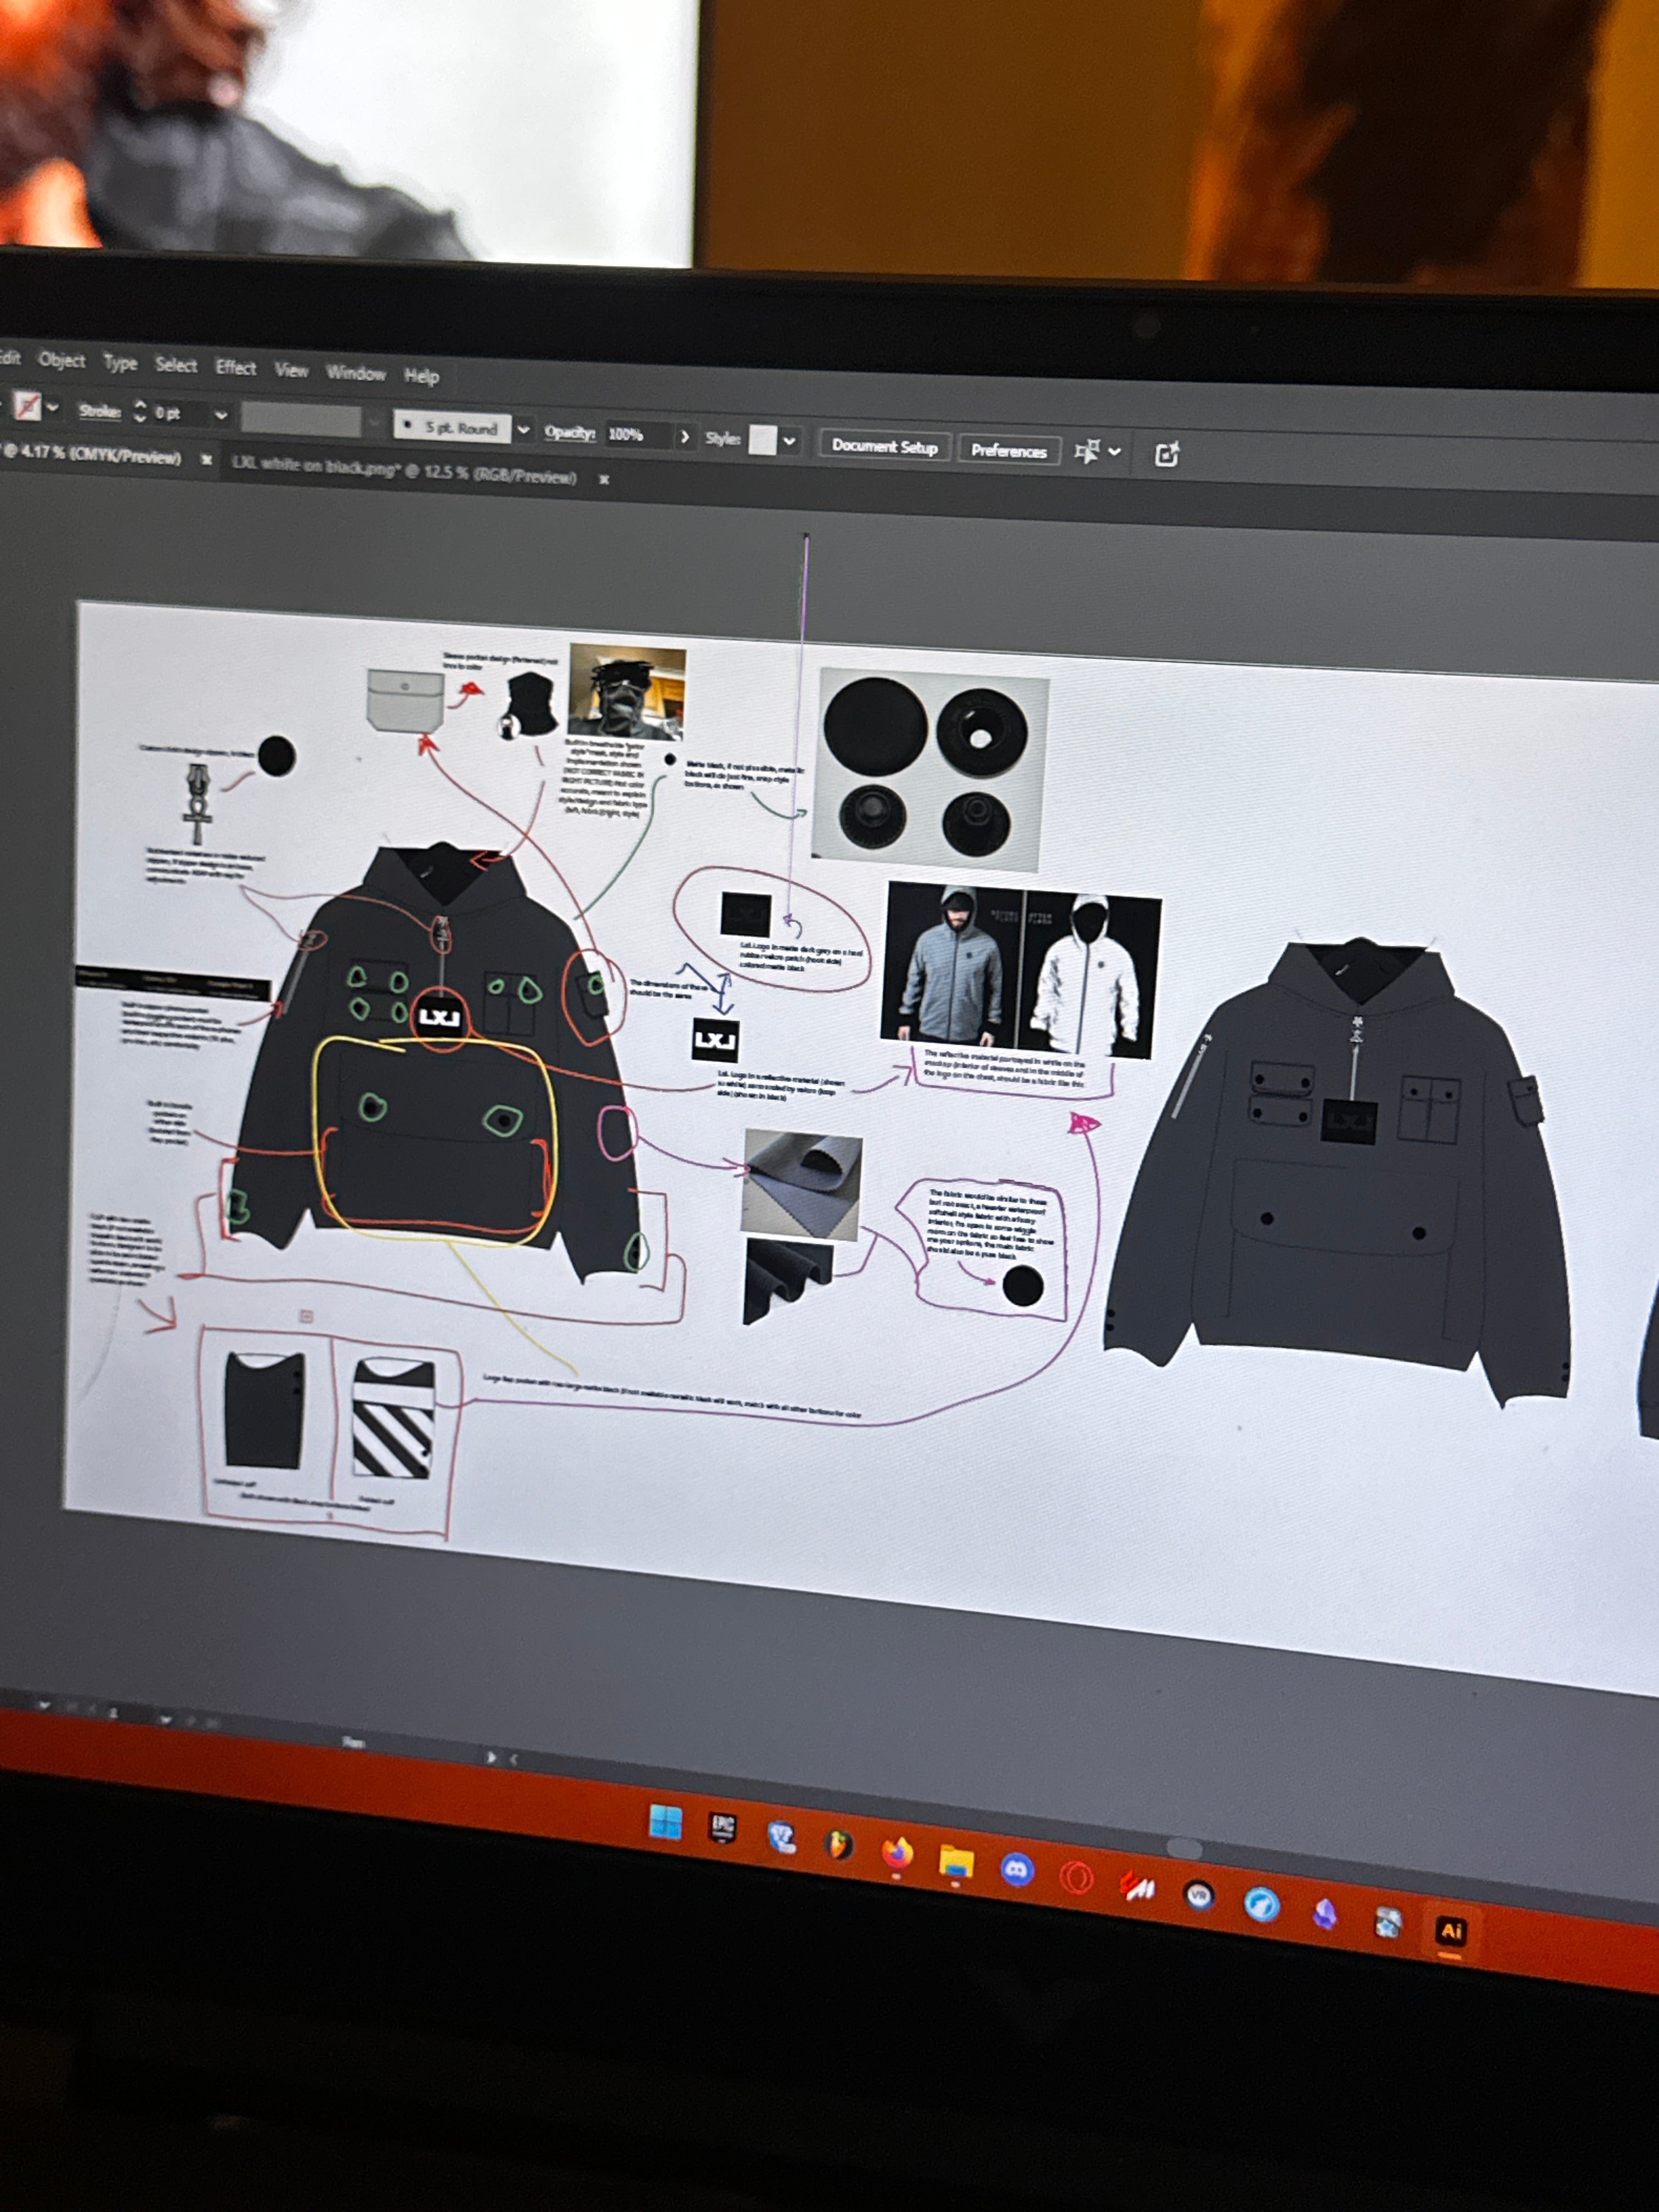Open the stroke color dropdown arrow
Viewport: 1659px width, 2212px height.
(x=53, y=408)
